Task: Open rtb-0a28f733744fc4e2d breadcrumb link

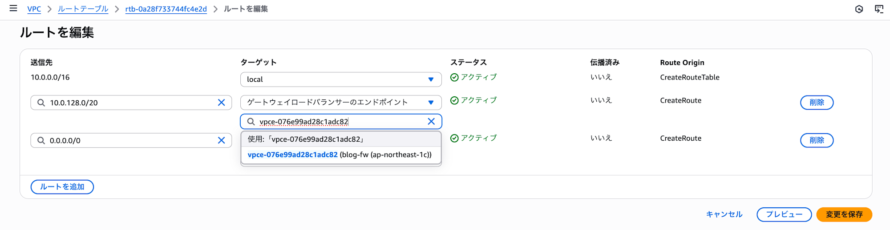Action: tap(166, 9)
